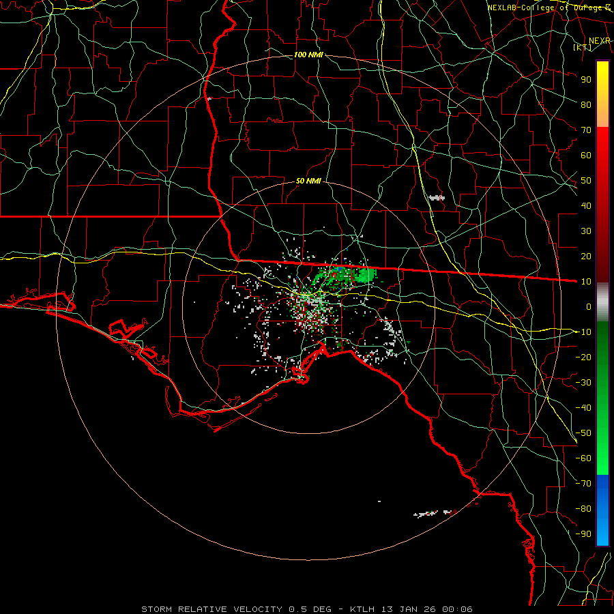This screenshot has width=614, height=614.
Task: Click the [KT] units label
Action: (582, 47)
